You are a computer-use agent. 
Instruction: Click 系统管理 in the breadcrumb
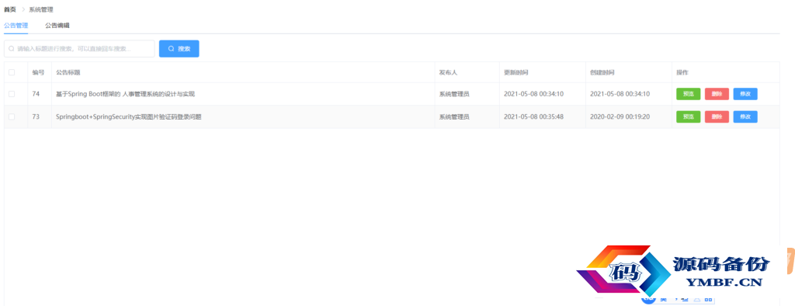[x=40, y=9]
